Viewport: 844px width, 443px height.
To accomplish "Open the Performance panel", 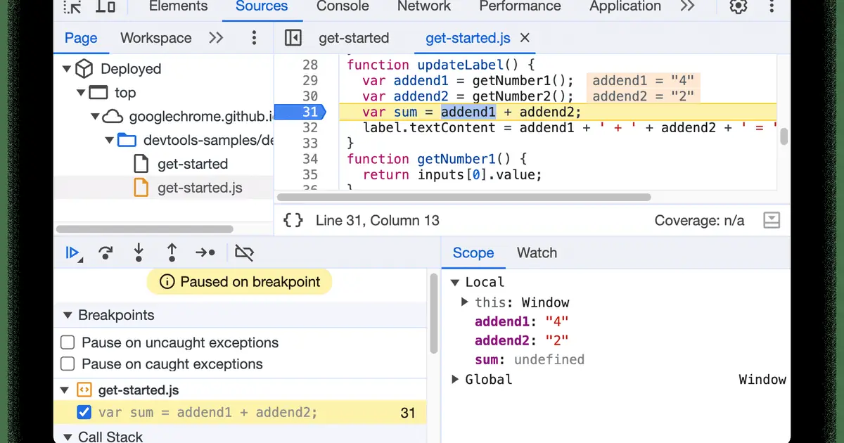I will 520,6.
